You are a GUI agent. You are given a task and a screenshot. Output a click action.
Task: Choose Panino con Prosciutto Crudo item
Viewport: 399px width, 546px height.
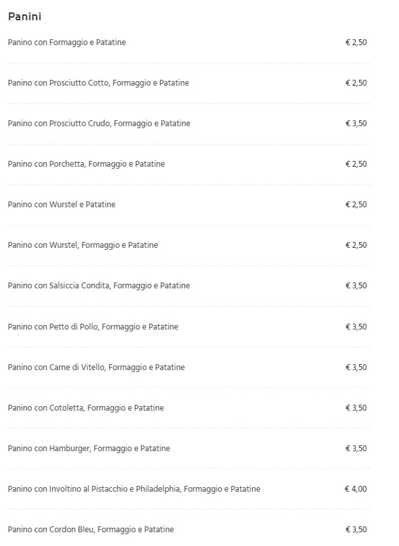click(99, 124)
